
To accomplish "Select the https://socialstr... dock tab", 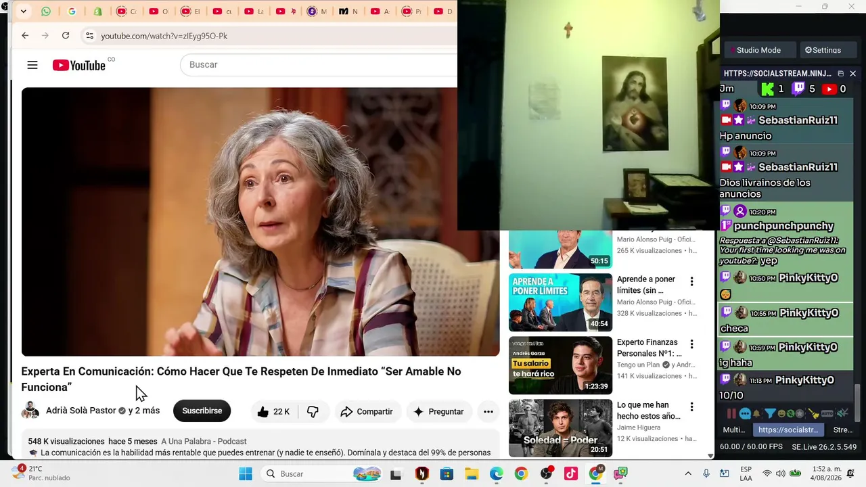I will pos(788,430).
